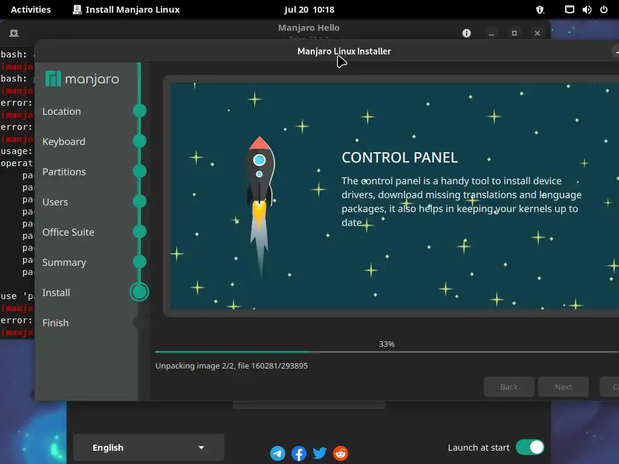Select the Keyboard step in the sidebar
619x464 pixels.
click(63, 141)
